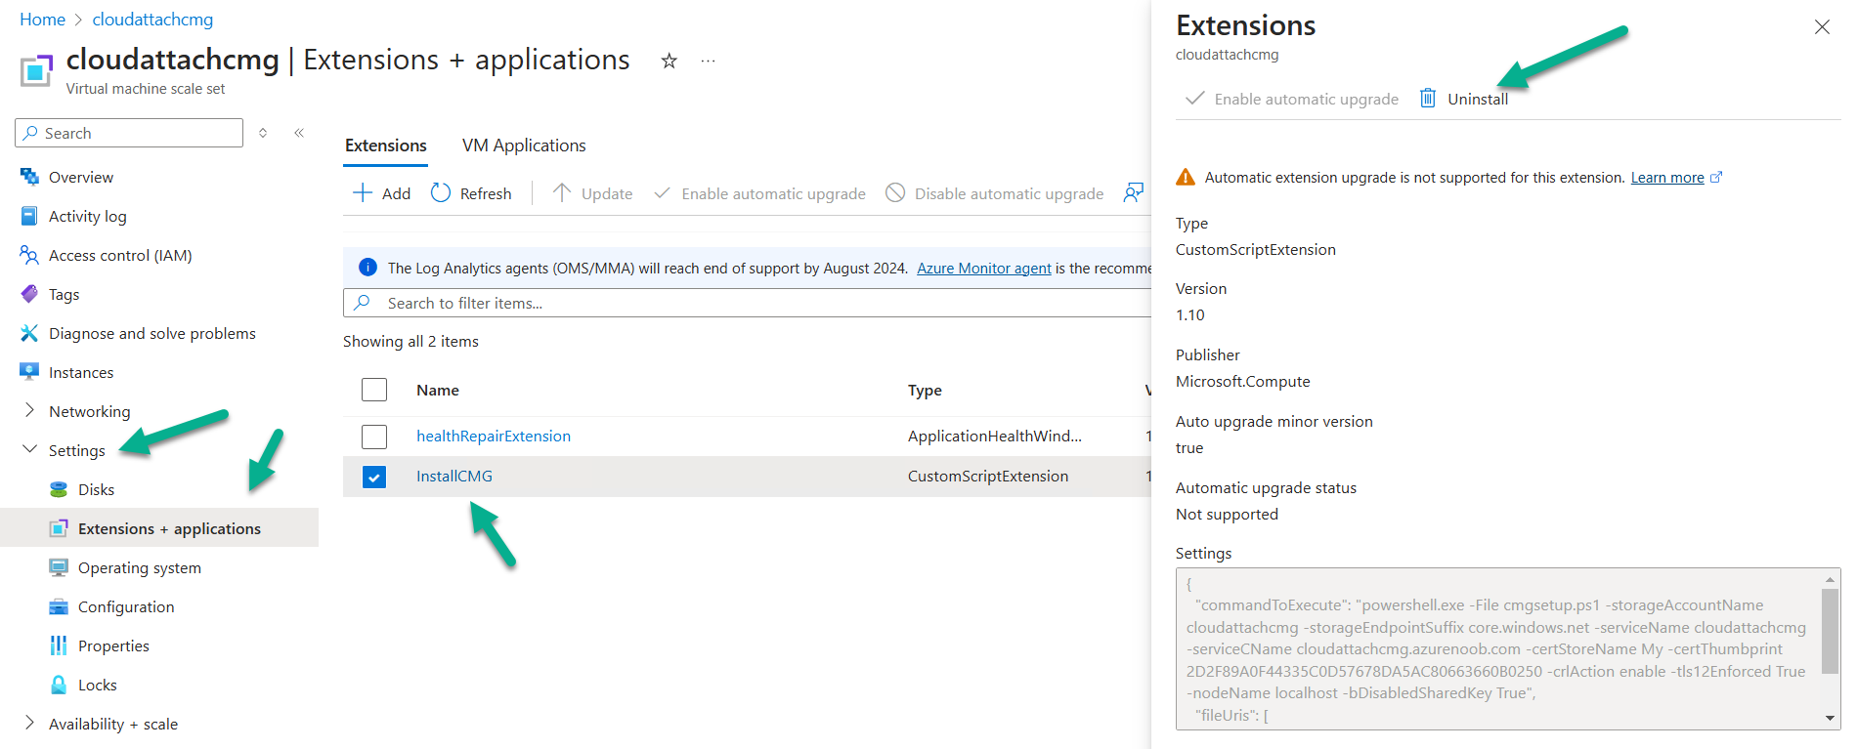Sort by the Type column header

pos(925,390)
